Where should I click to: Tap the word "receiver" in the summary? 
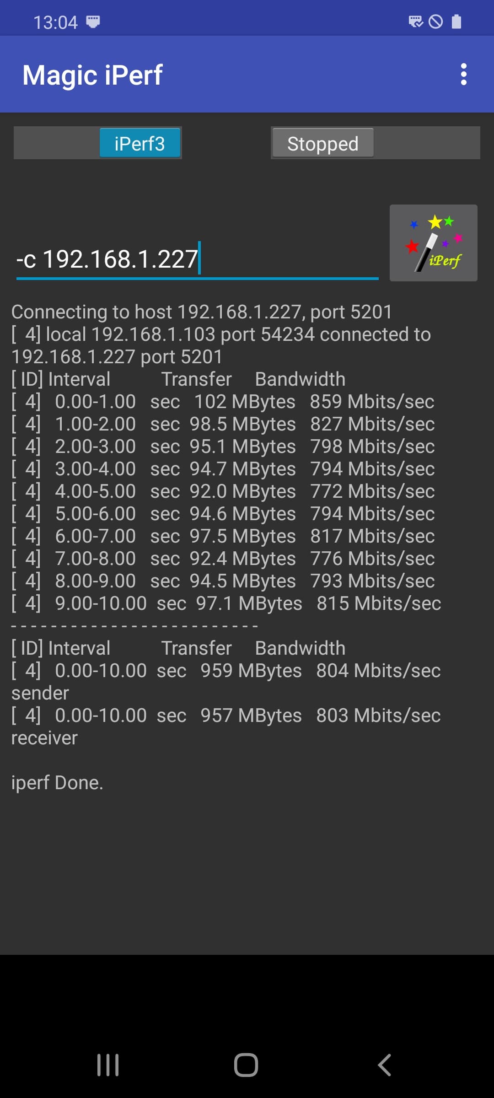point(44,738)
